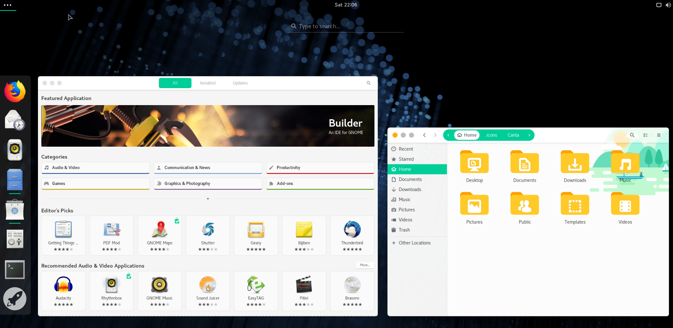Screen dimensions: 673x328
Task: Switch to the Updates tab
Action: 240,83
